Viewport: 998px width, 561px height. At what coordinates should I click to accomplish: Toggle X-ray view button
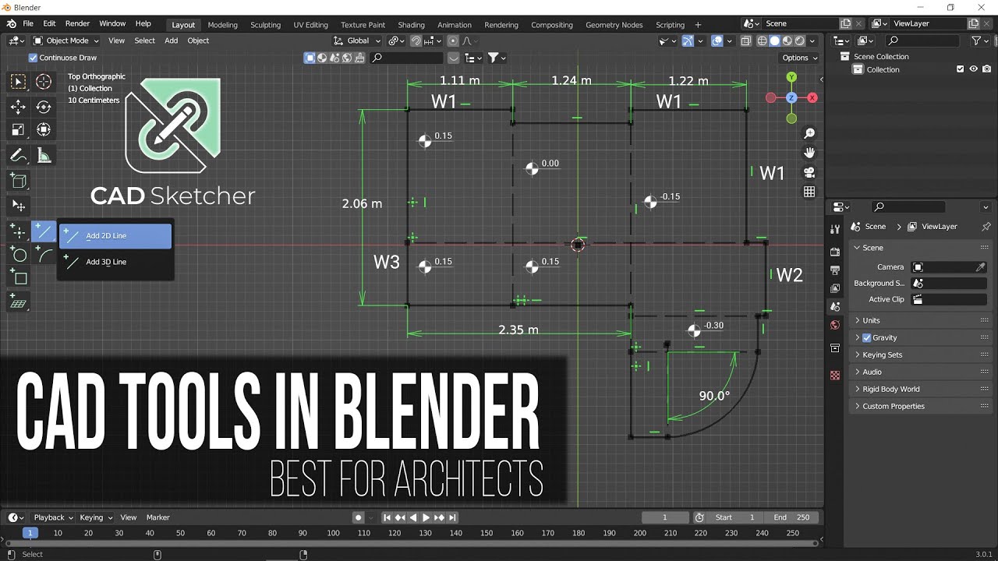[x=746, y=41]
